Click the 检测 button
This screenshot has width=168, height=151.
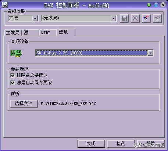(x=121, y=144)
